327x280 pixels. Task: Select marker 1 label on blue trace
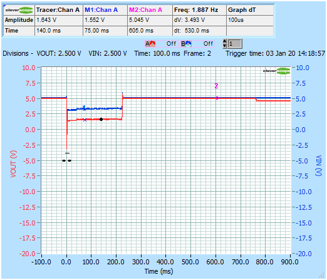point(84,107)
